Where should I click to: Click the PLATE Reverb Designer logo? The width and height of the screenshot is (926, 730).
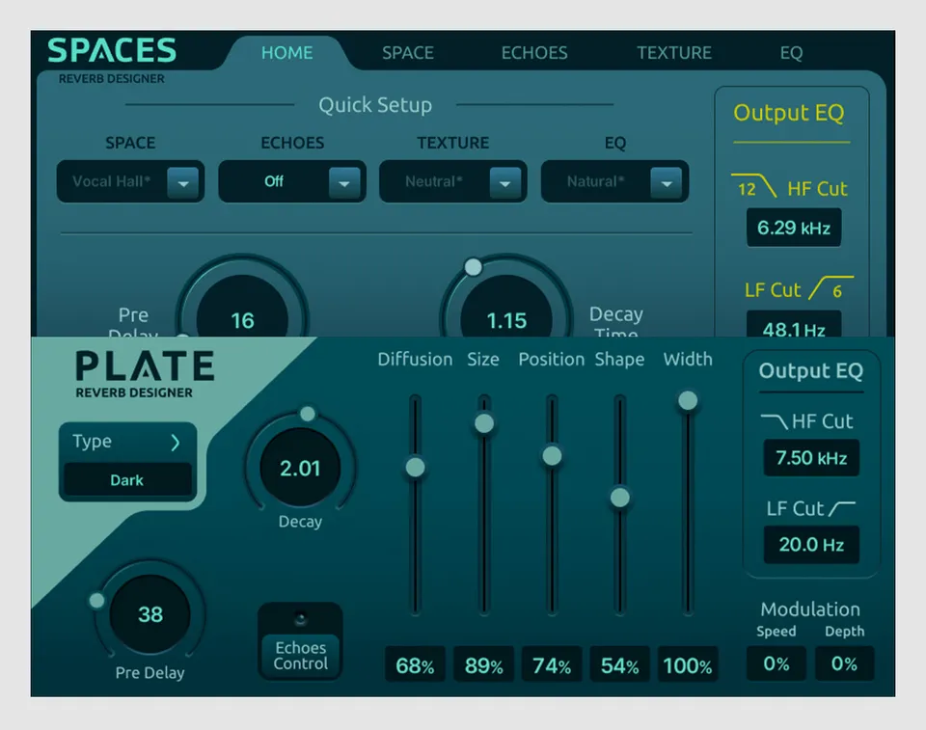[x=145, y=374]
